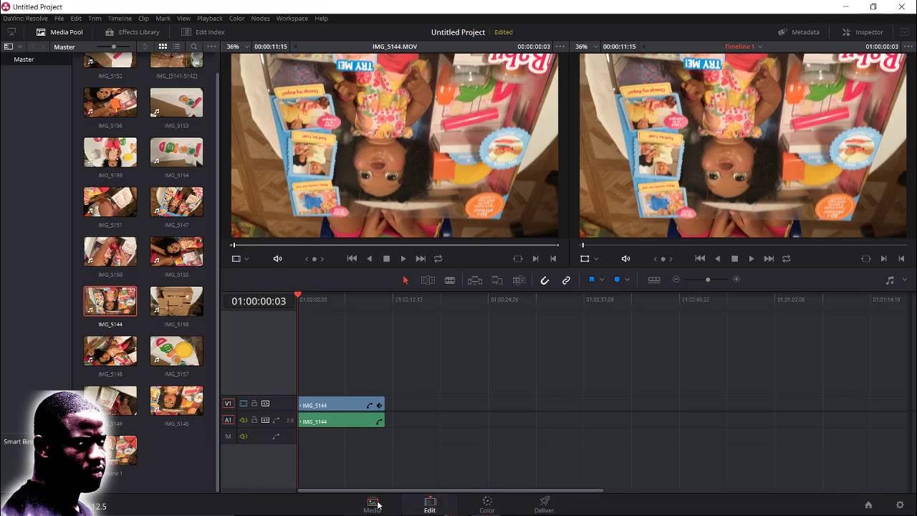
Task: Switch to the Media page
Action: pos(373,505)
